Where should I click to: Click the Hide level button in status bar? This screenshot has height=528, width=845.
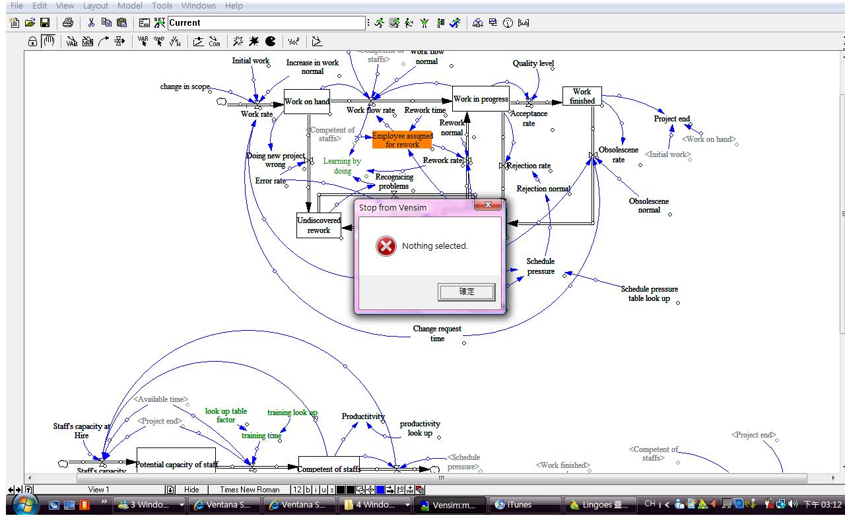[x=191, y=490]
